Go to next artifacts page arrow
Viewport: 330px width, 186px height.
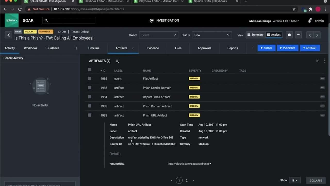tap(193, 181)
